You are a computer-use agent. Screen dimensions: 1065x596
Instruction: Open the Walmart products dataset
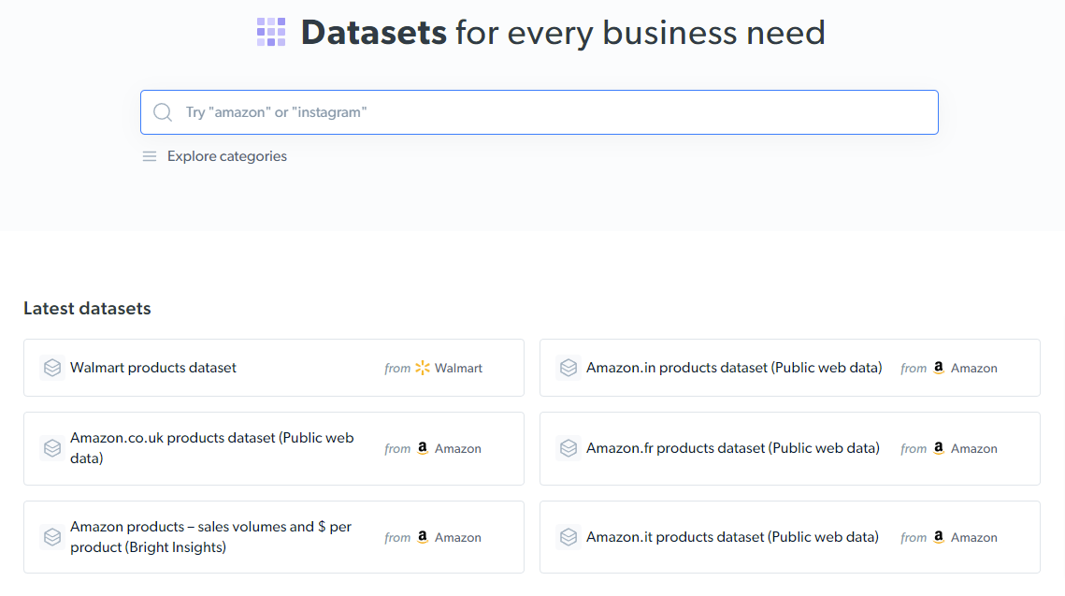[153, 368]
